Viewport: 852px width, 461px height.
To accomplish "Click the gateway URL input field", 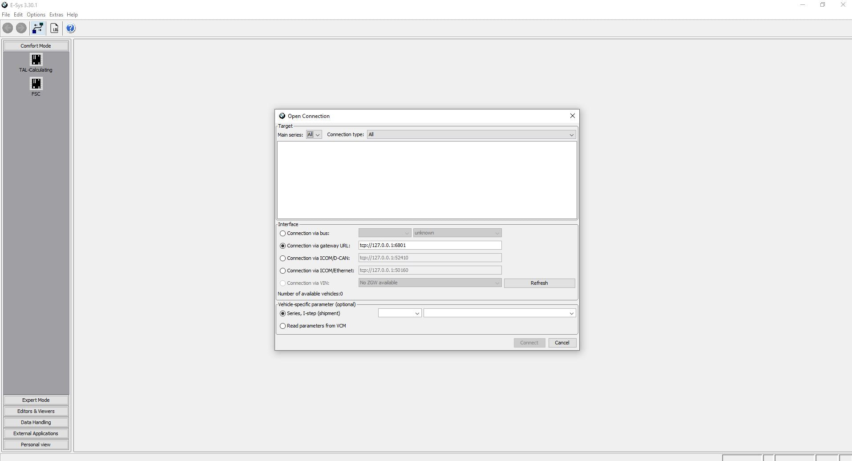I will (x=430, y=245).
